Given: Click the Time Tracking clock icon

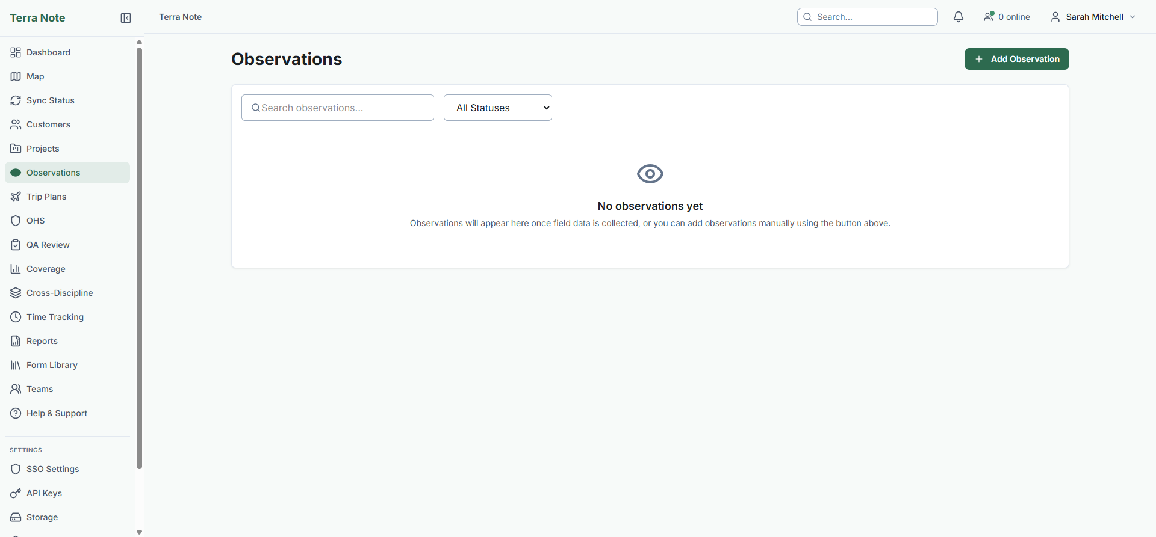Looking at the screenshot, I should pos(16,317).
